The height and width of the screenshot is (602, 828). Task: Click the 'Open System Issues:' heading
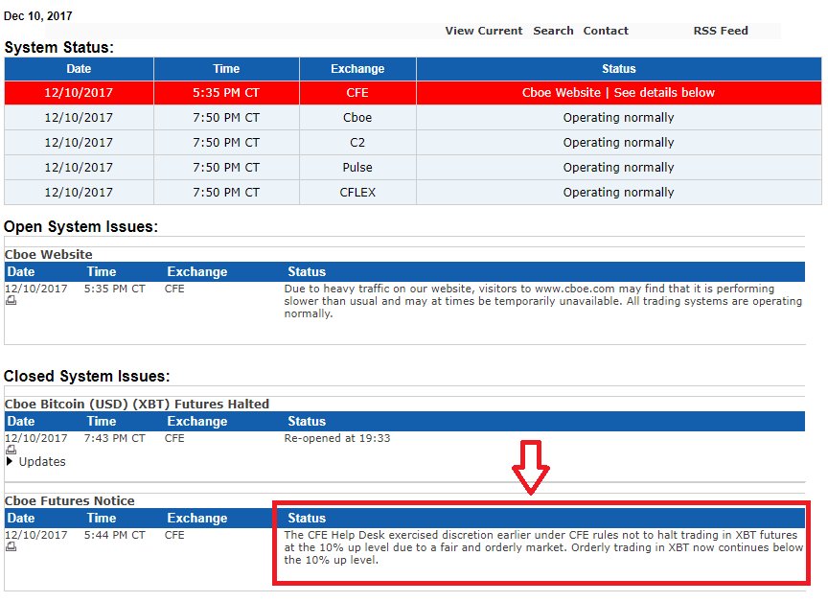80,226
